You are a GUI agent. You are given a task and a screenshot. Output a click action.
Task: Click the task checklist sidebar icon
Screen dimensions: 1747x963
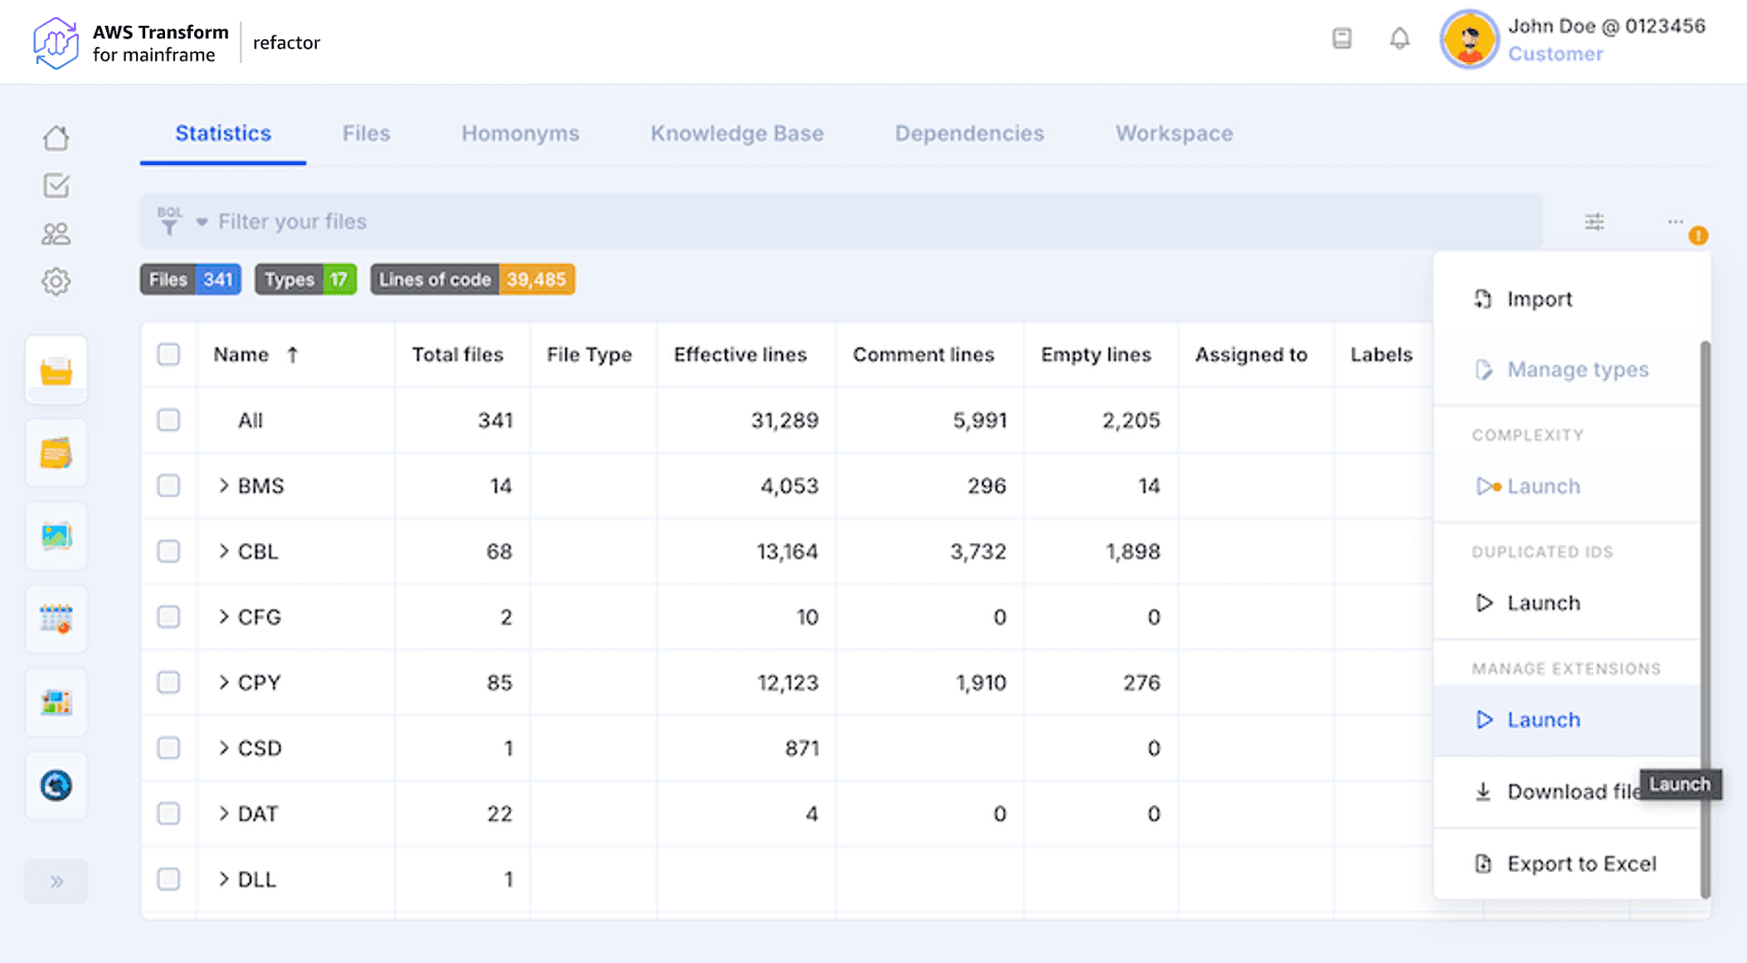[x=56, y=186]
